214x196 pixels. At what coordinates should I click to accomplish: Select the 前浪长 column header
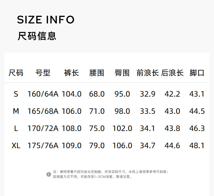point(148,73)
